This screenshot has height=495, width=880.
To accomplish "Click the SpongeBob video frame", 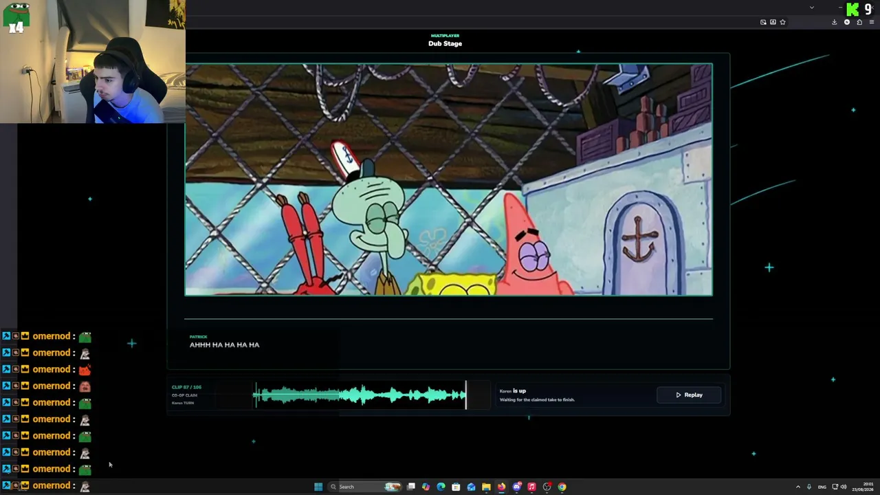I will 448,179.
